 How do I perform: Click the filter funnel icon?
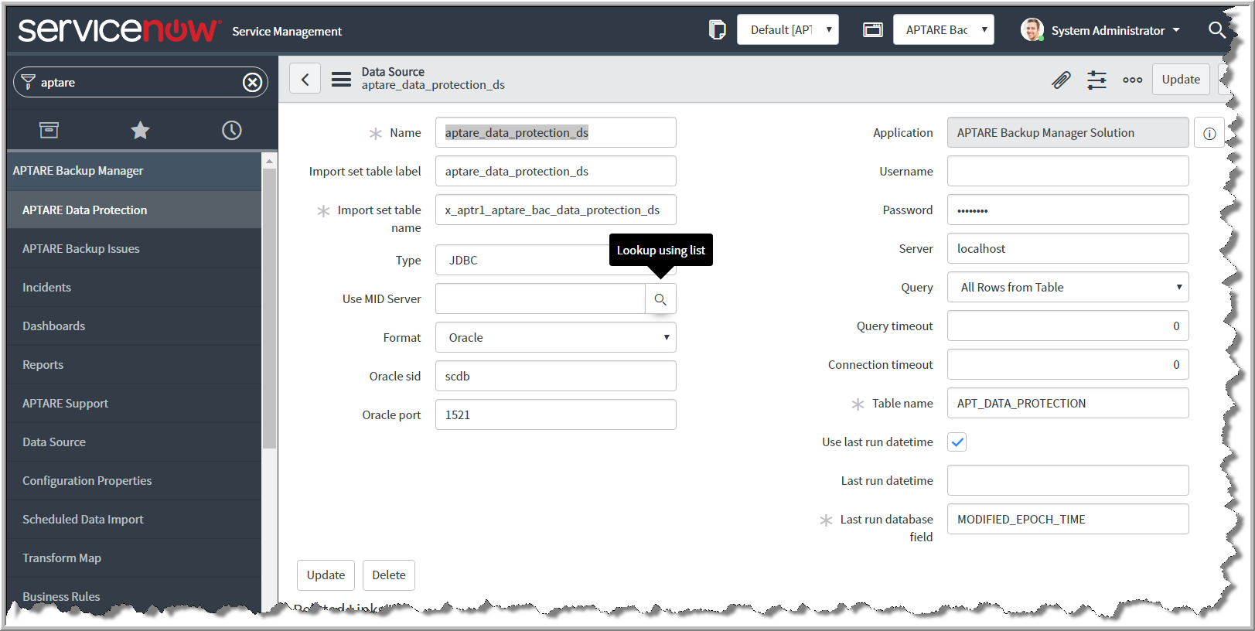click(28, 82)
